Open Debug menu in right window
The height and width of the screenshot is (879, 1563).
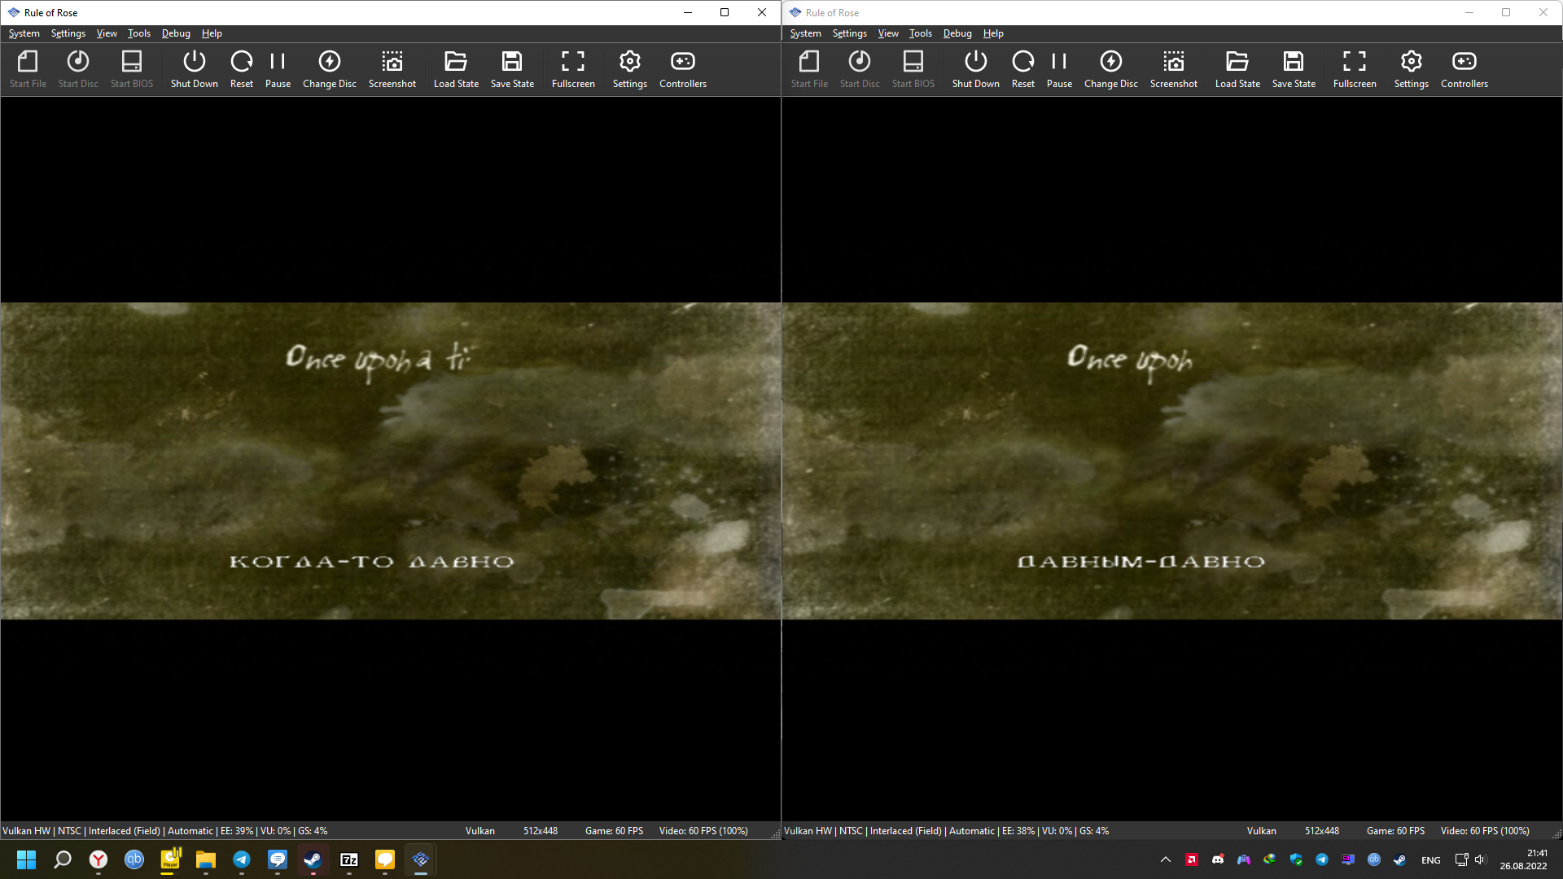(957, 33)
